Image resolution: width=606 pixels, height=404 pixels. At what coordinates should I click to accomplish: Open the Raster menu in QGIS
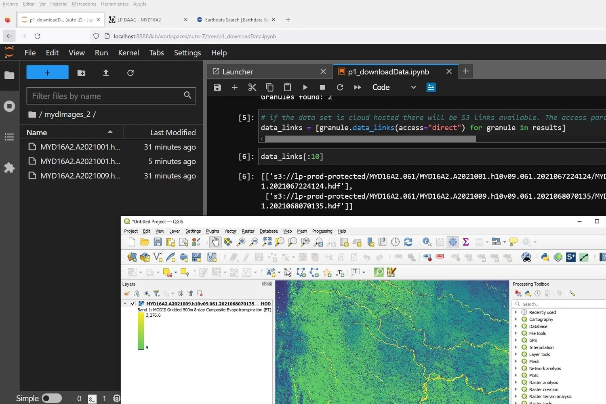tap(248, 231)
